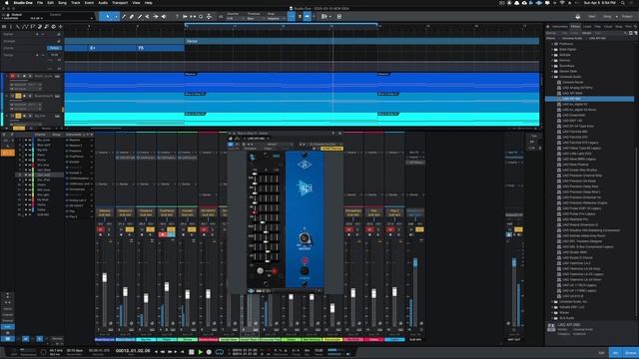Click the Apple menu icon

click(x=7, y=3)
